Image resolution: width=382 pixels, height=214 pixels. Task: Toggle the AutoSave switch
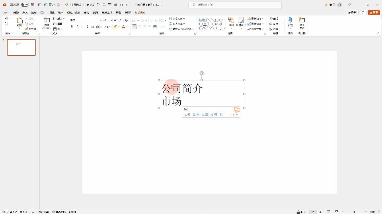pos(24,5)
